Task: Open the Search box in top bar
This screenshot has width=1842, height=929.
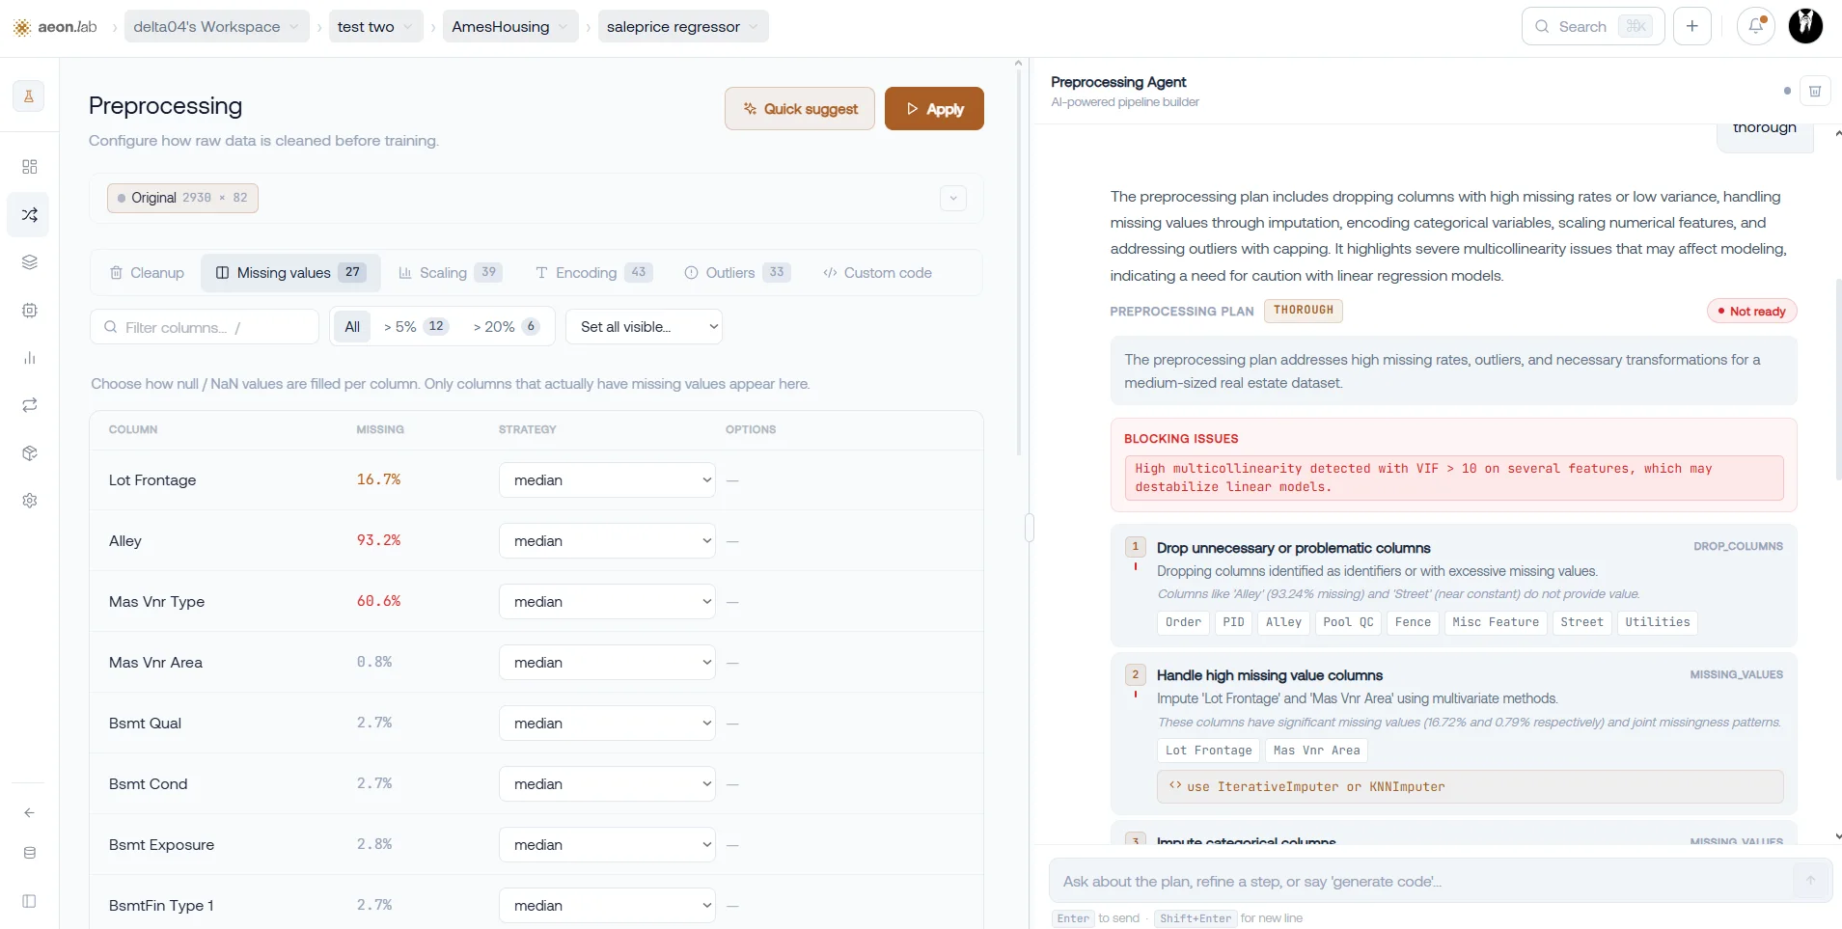Action: click(x=1593, y=26)
